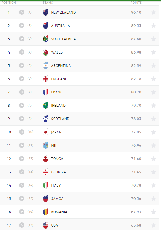Toggle the star next to England

tap(153, 79)
